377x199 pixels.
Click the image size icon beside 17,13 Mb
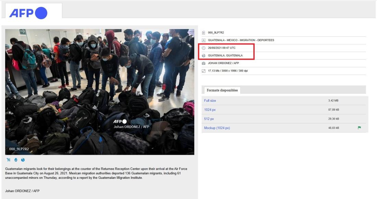coord(204,71)
